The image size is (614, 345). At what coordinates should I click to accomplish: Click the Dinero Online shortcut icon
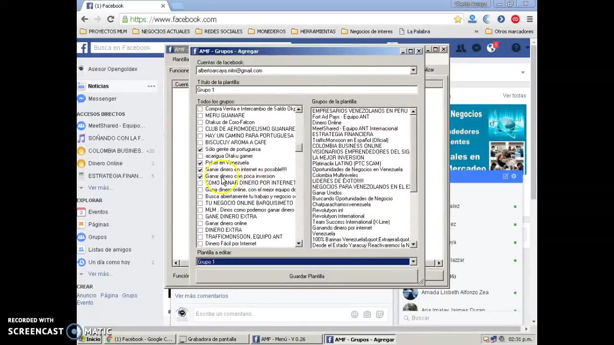point(81,163)
